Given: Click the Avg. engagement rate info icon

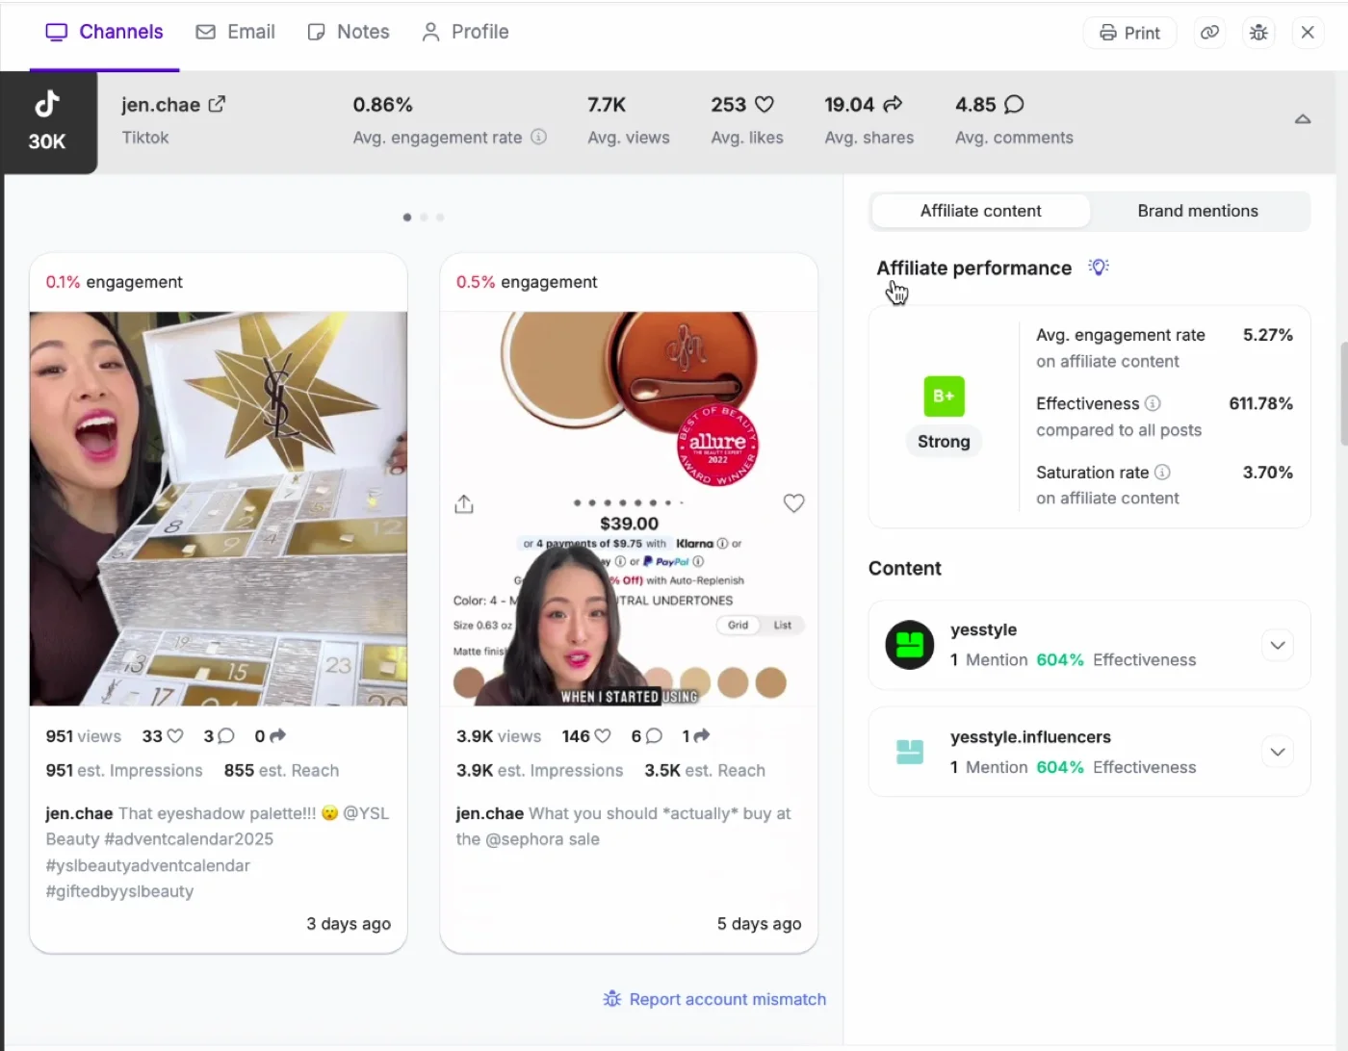Looking at the screenshot, I should coord(539,137).
